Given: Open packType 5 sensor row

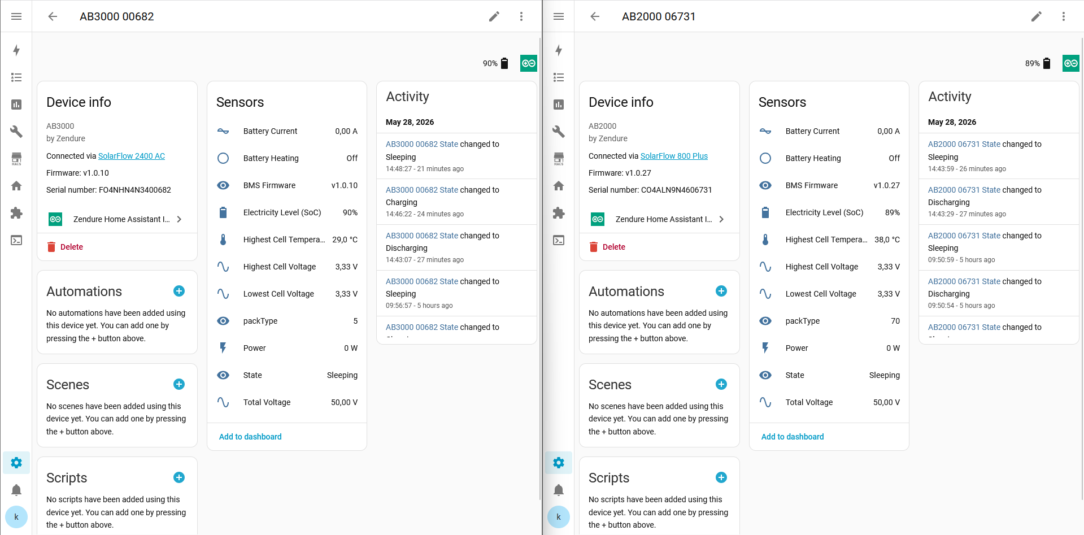Looking at the screenshot, I should coord(287,321).
